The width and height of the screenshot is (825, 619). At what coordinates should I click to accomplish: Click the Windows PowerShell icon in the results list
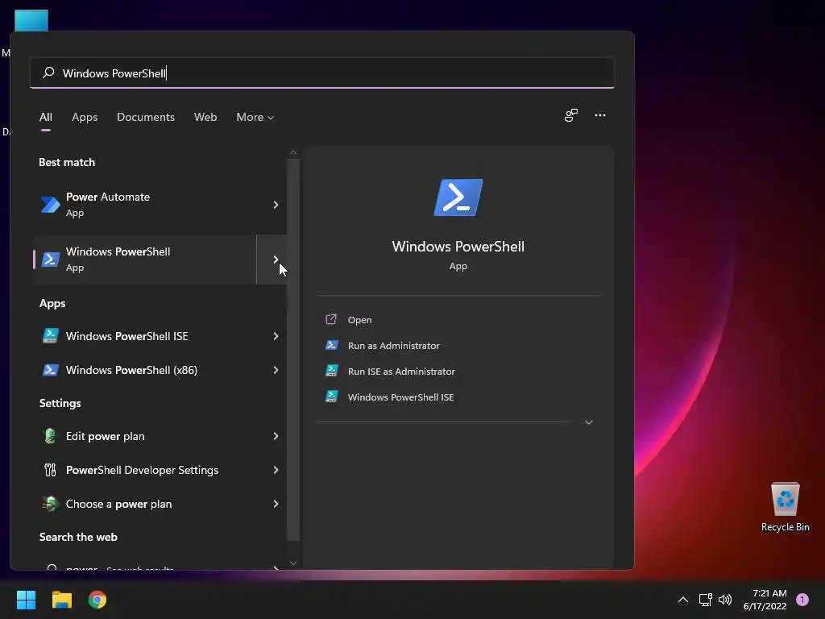[51, 259]
